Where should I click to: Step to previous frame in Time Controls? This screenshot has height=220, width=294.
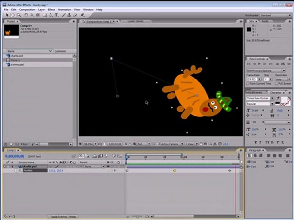254,64
